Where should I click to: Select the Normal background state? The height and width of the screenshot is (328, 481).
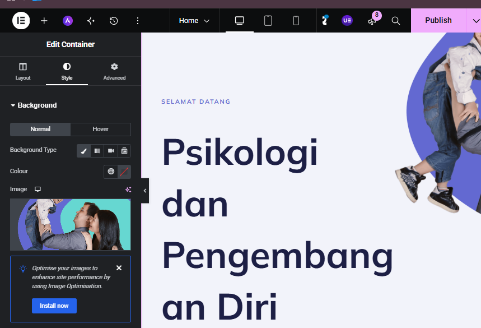tap(40, 130)
